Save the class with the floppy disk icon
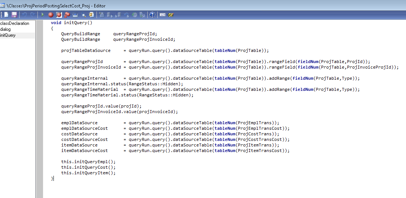This screenshot has height=198, width=406. 14,15
